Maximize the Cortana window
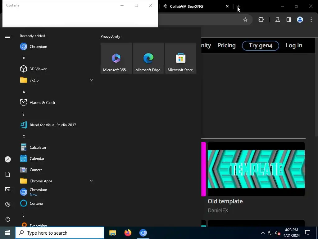The image size is (318, 239). 136,5
